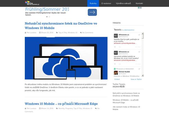
Task: Click the AdChoices triangle icon
Action: pyautogui.click(x=139, y=8)
